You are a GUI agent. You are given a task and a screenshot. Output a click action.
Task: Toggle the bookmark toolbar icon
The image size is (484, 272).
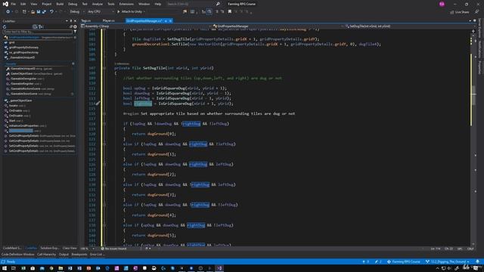click(230, 12)
